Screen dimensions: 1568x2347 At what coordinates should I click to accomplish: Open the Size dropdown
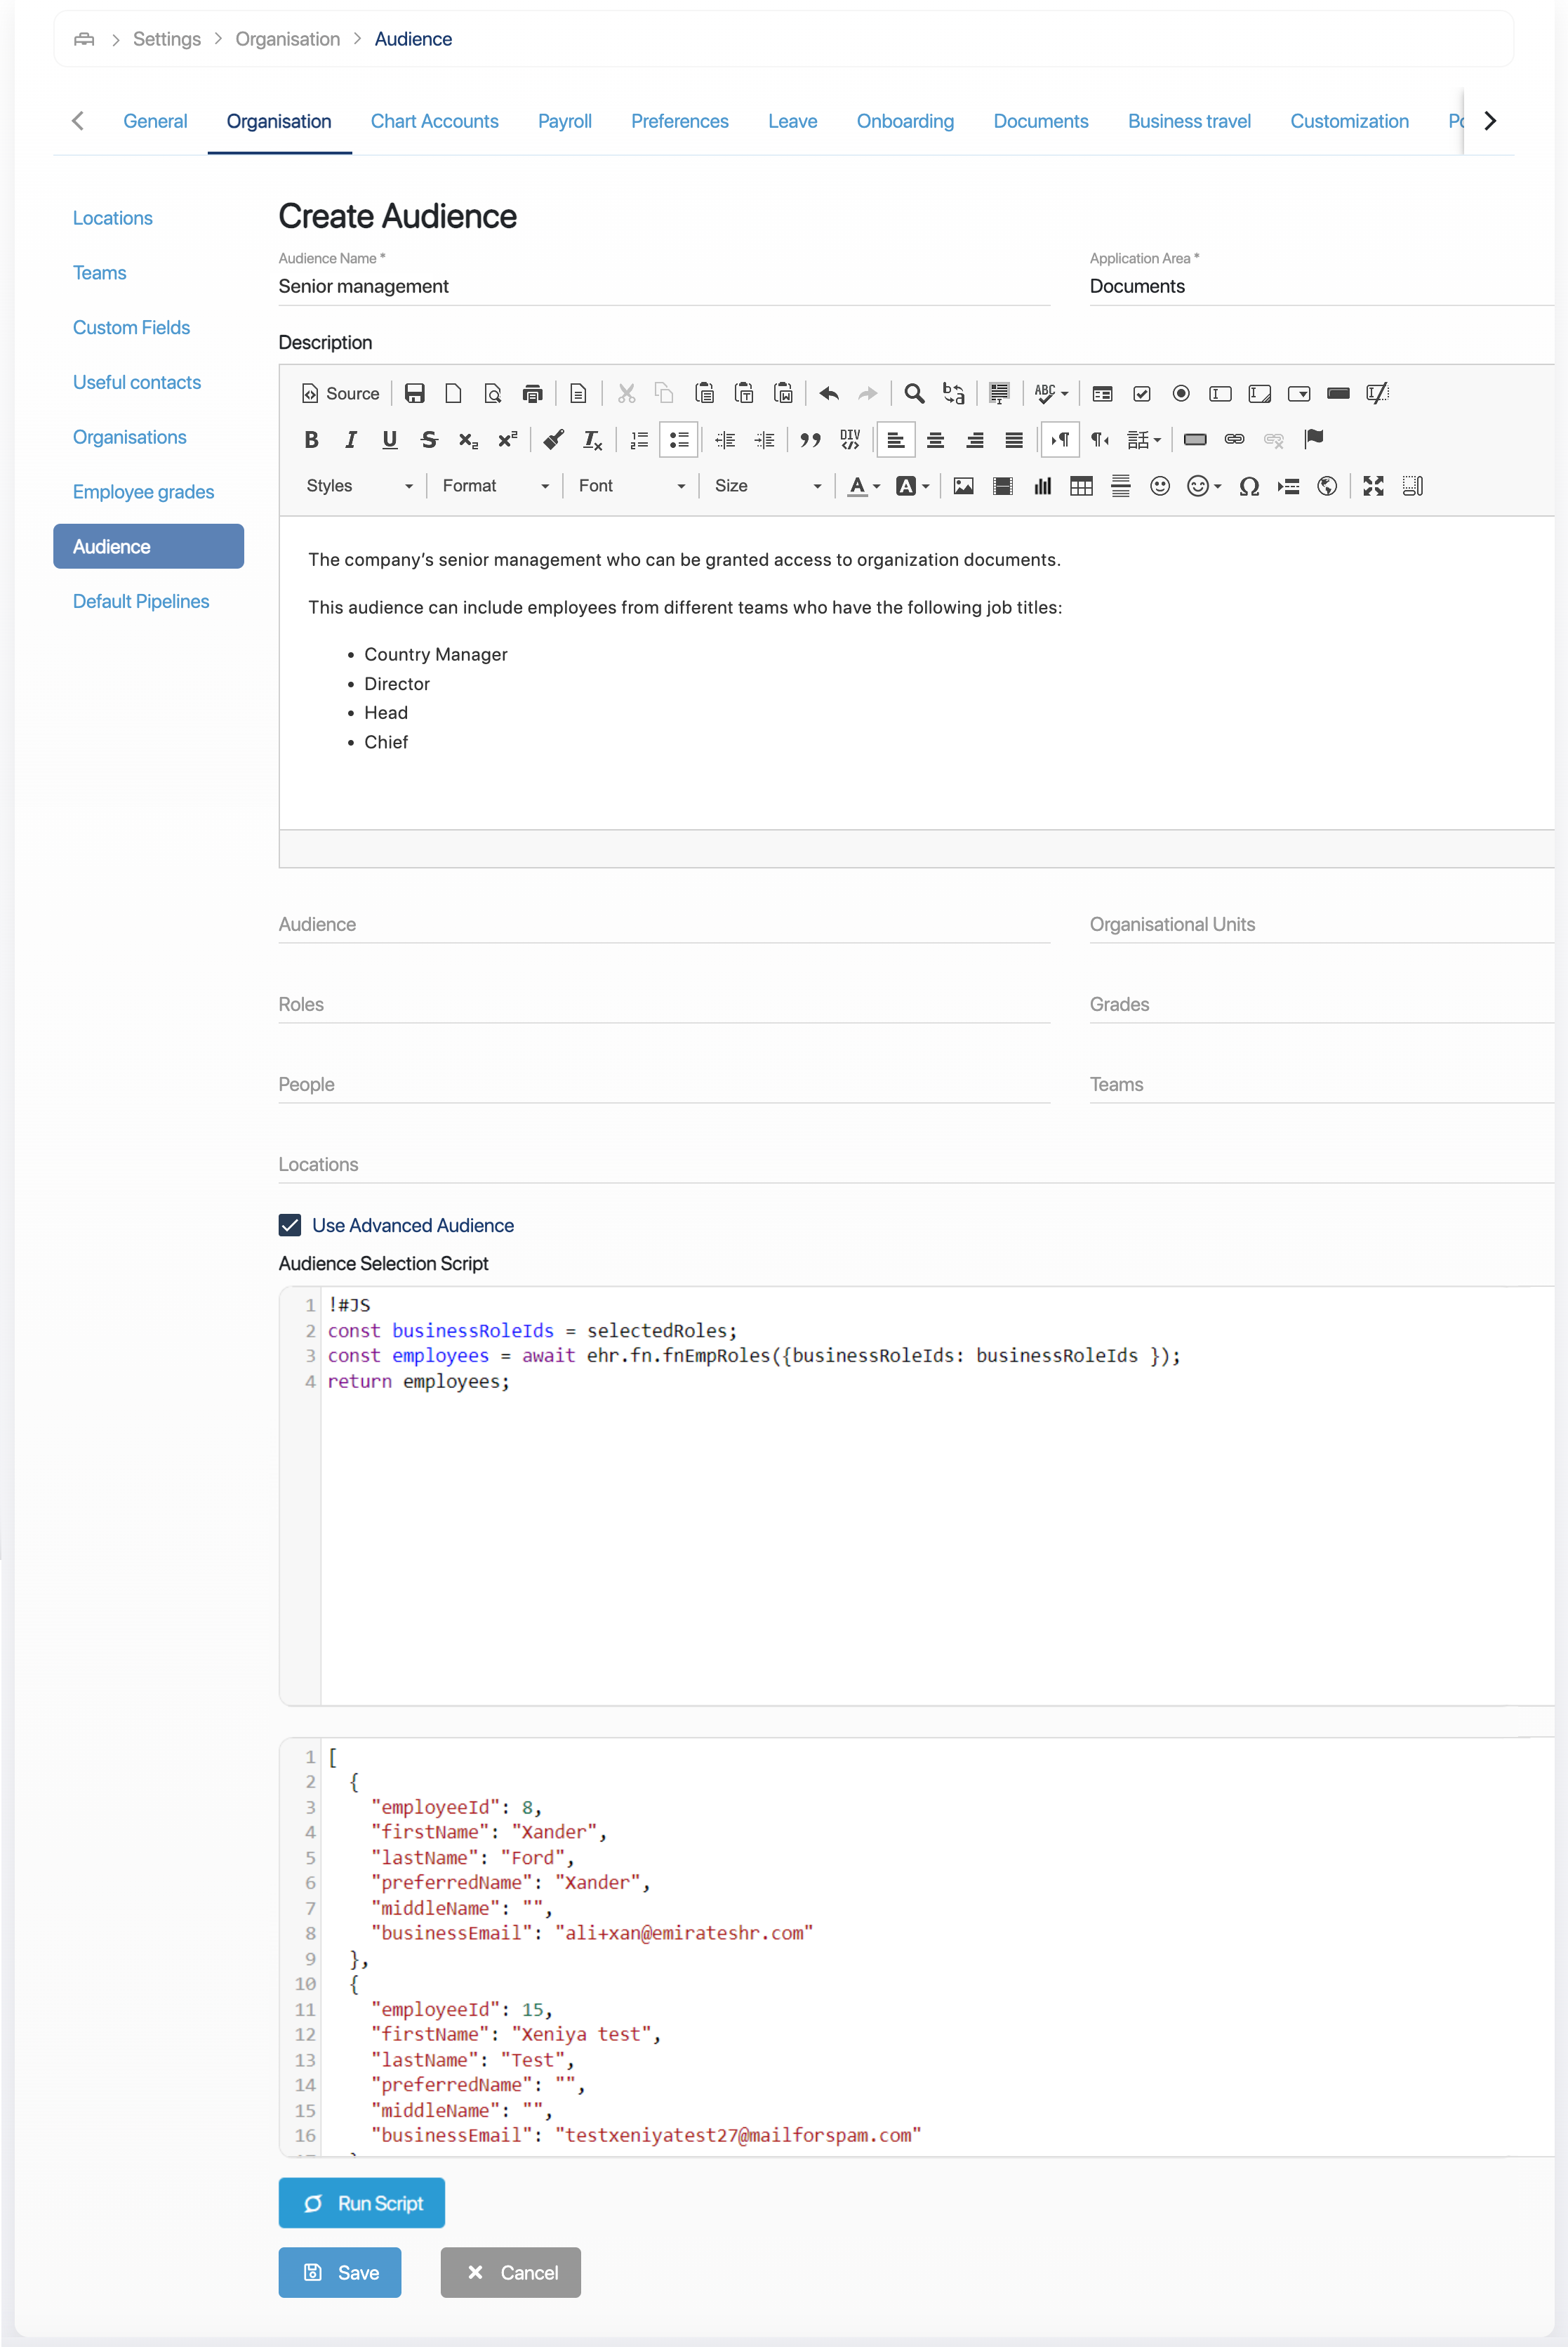768,485
